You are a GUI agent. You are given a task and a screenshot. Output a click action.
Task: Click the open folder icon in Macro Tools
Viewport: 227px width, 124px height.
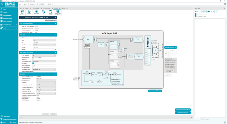click(209, 11)
